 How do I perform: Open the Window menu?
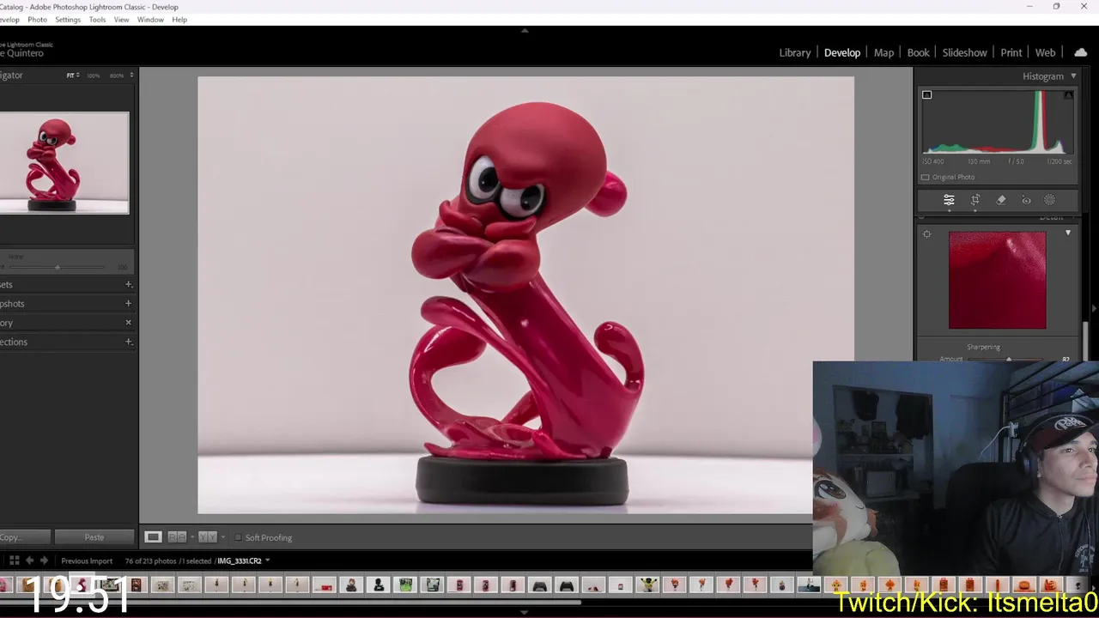point(150,20)
